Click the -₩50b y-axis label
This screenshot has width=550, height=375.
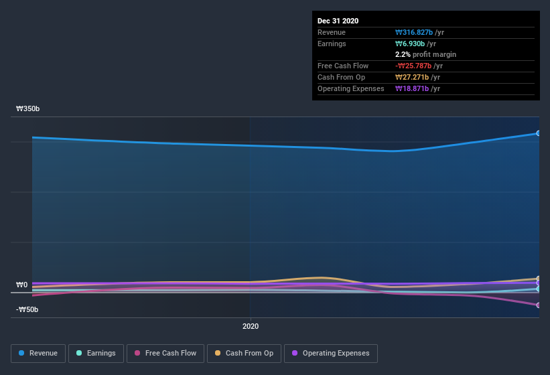(x=27, y=309)
